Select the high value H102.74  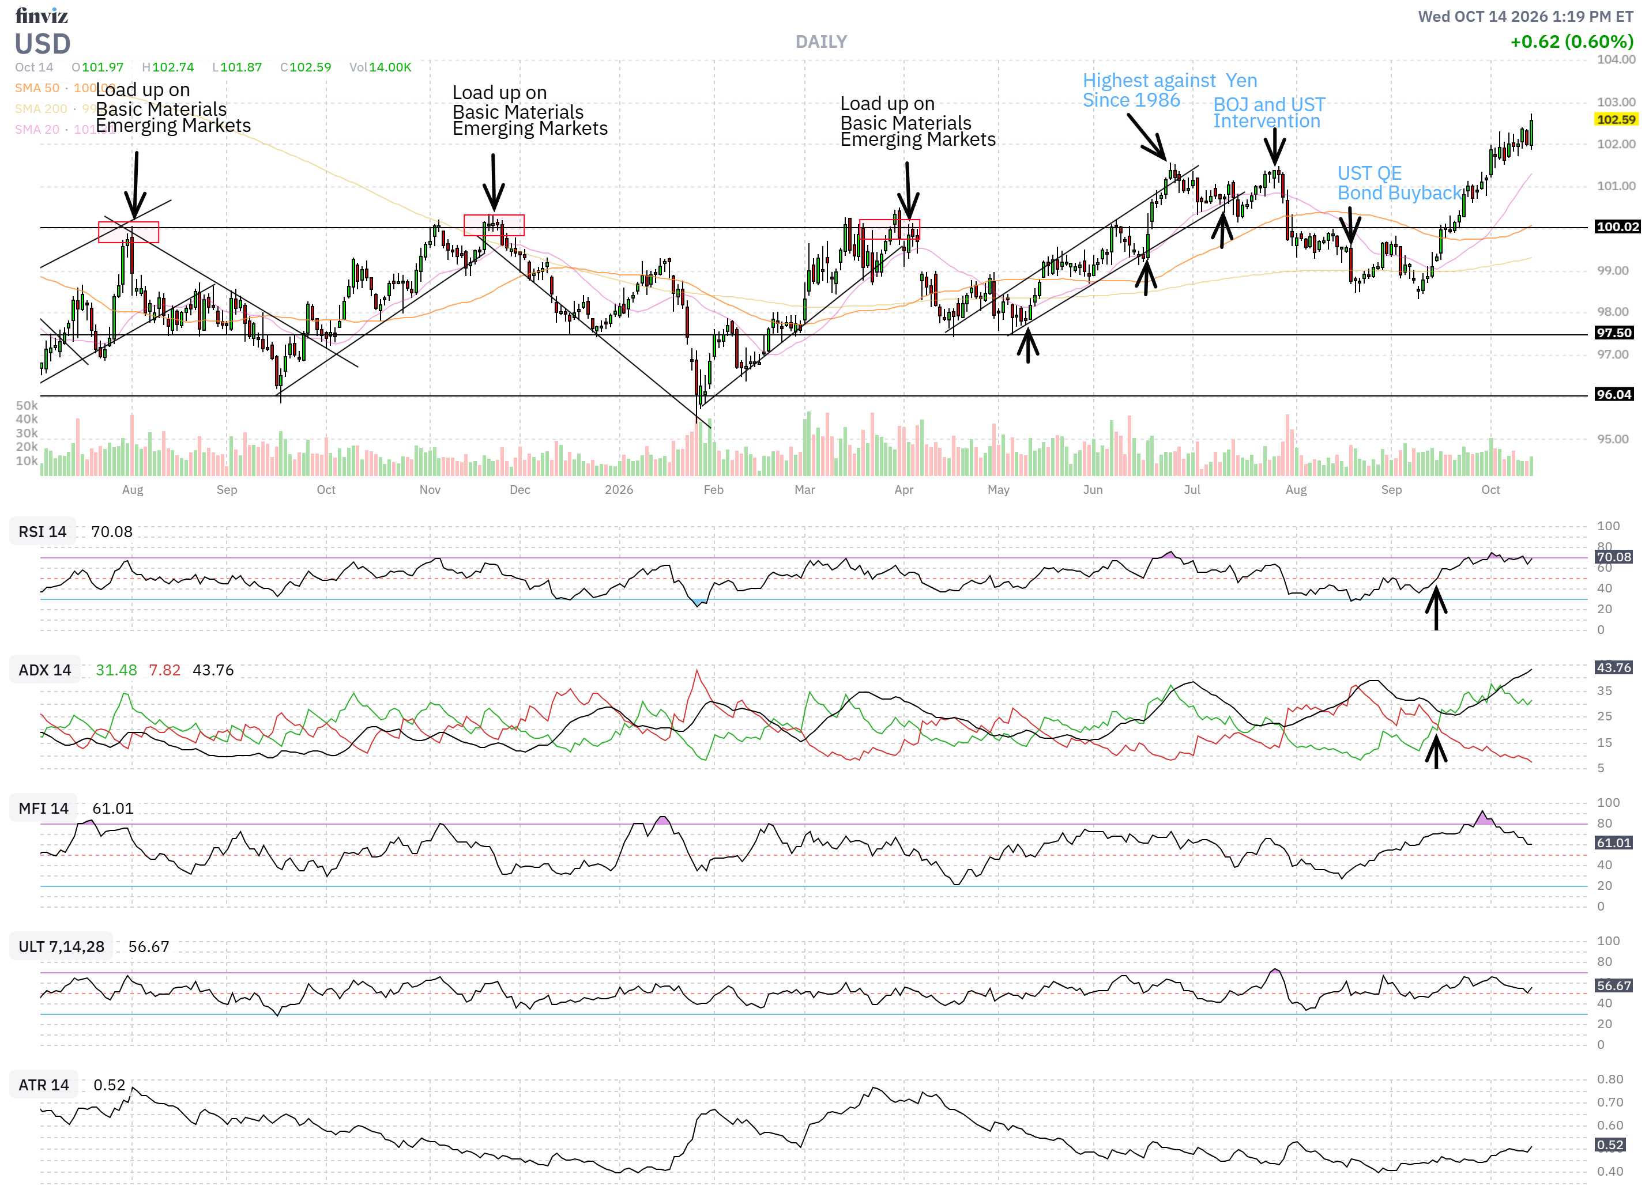[x=168, y=67]
